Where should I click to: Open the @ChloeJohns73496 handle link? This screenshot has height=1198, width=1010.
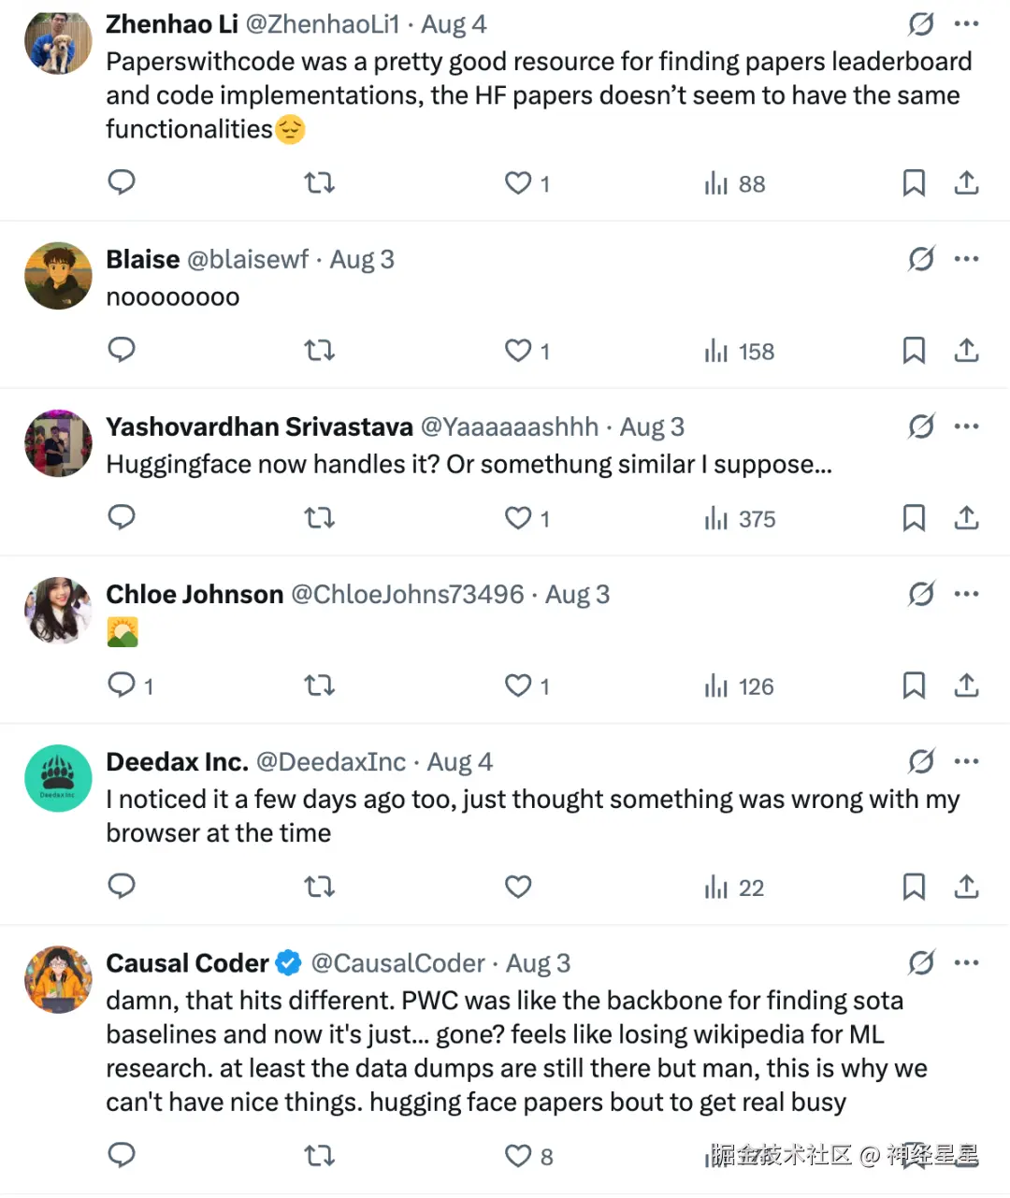(x=407, y=595)
